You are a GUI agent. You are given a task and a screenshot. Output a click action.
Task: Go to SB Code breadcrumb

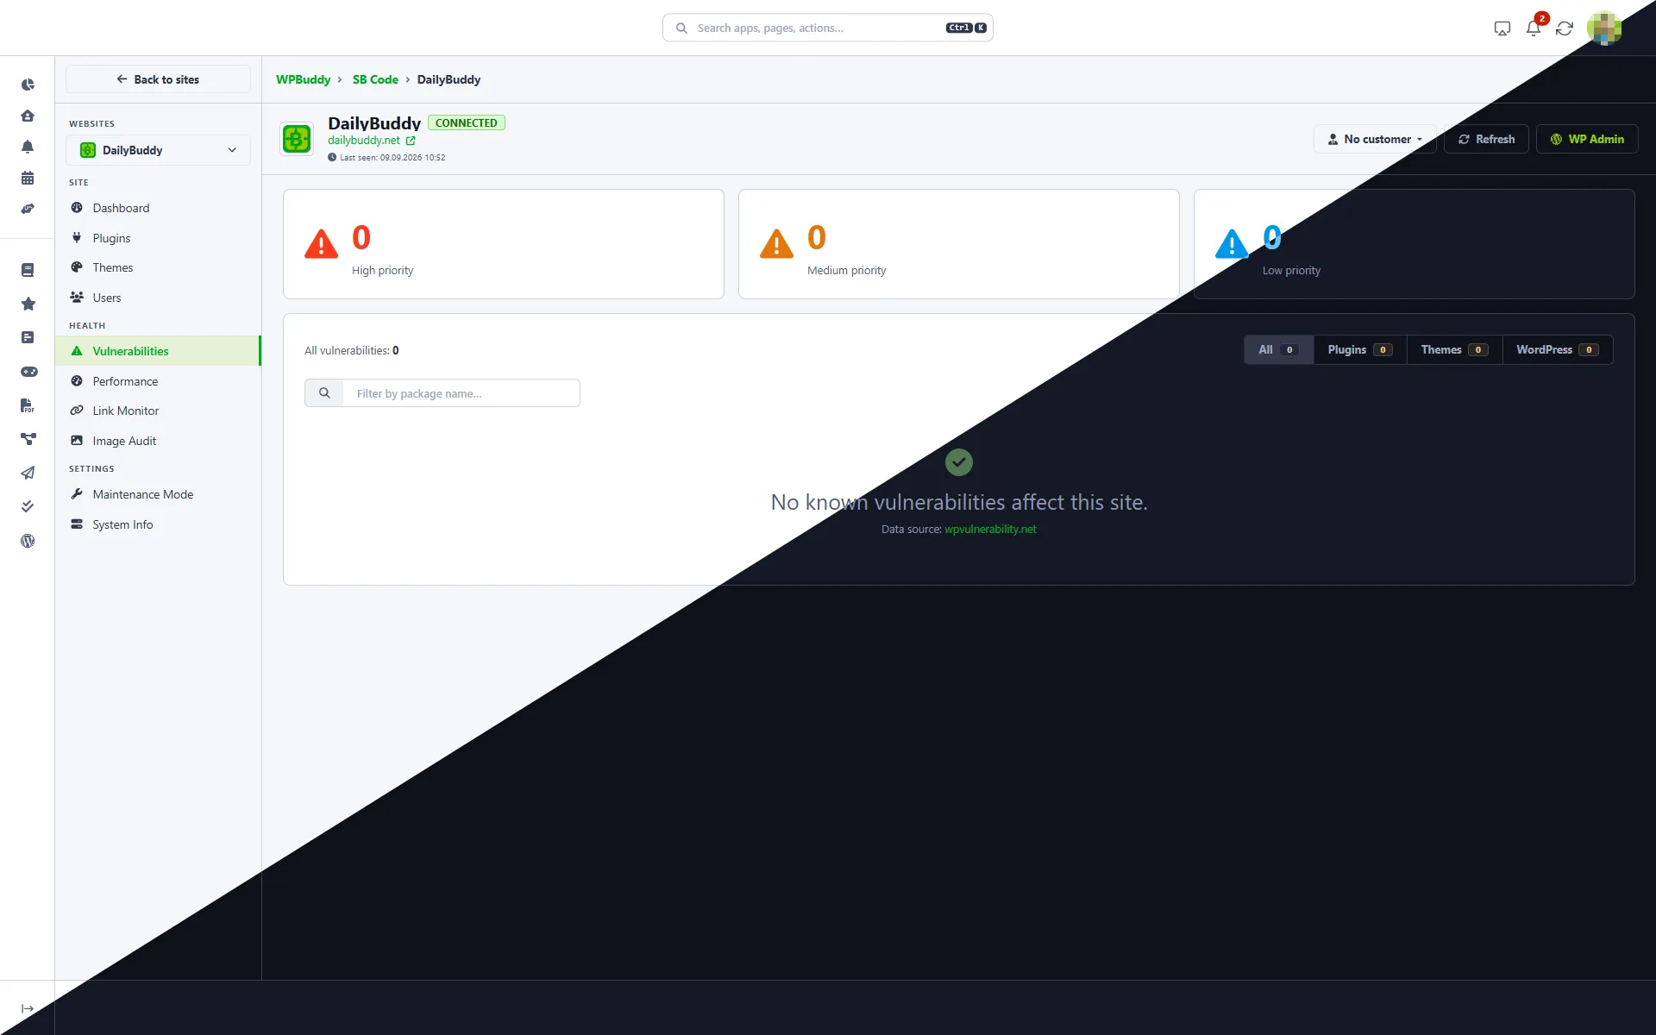click(x=375, y=79)
